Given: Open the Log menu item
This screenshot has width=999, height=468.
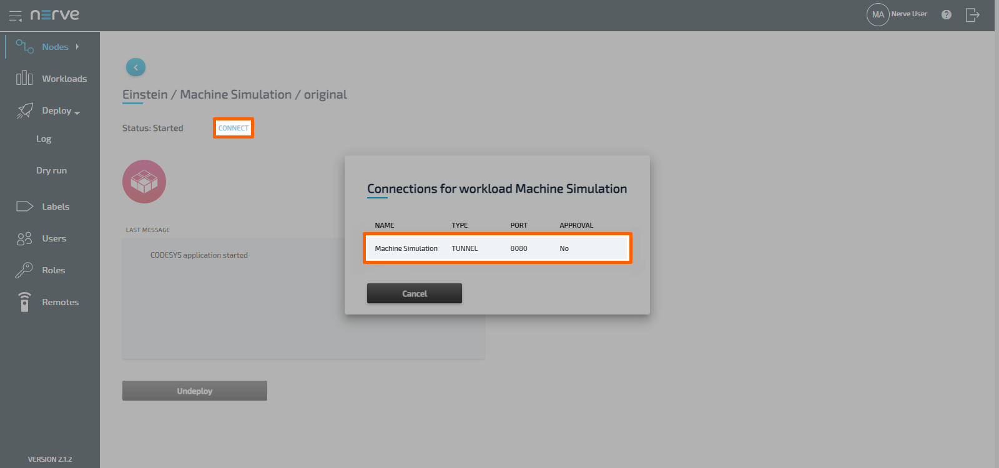Looking at the screenshot, I should coord(44,139).
